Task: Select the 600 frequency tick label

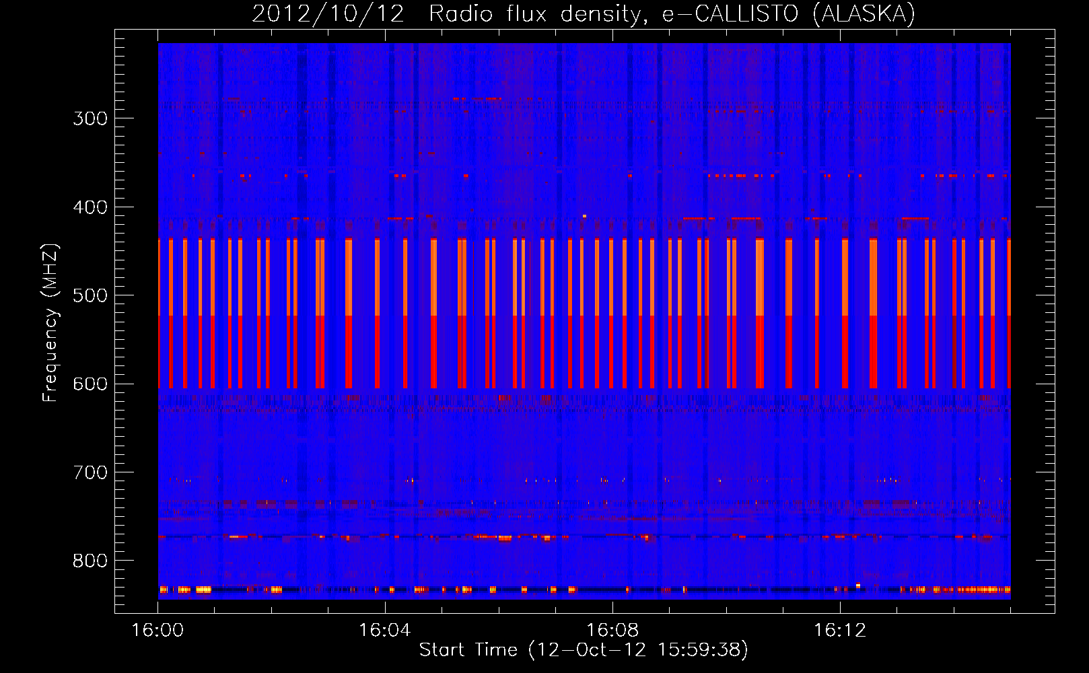Action: click(90, 384)
